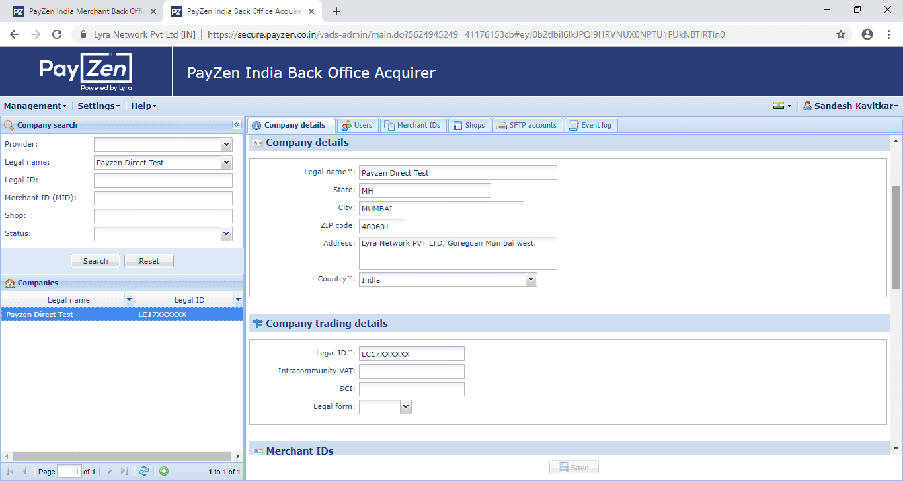
Task: Go to the next page of companies
Action: coord(110,471)
